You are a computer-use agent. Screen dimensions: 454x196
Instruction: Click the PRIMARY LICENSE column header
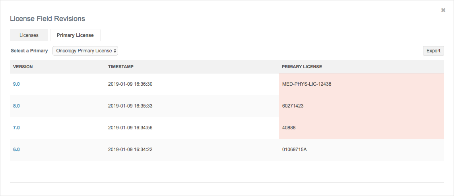pyautogui.click(x=302, y=67)
